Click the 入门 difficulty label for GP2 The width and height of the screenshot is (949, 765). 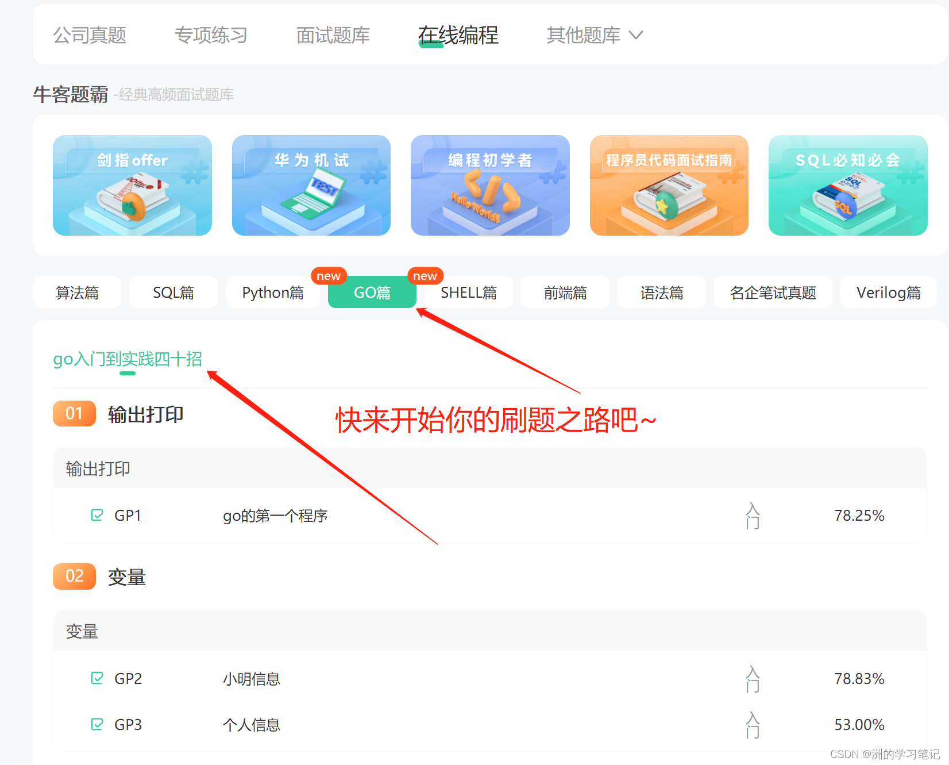753,679
